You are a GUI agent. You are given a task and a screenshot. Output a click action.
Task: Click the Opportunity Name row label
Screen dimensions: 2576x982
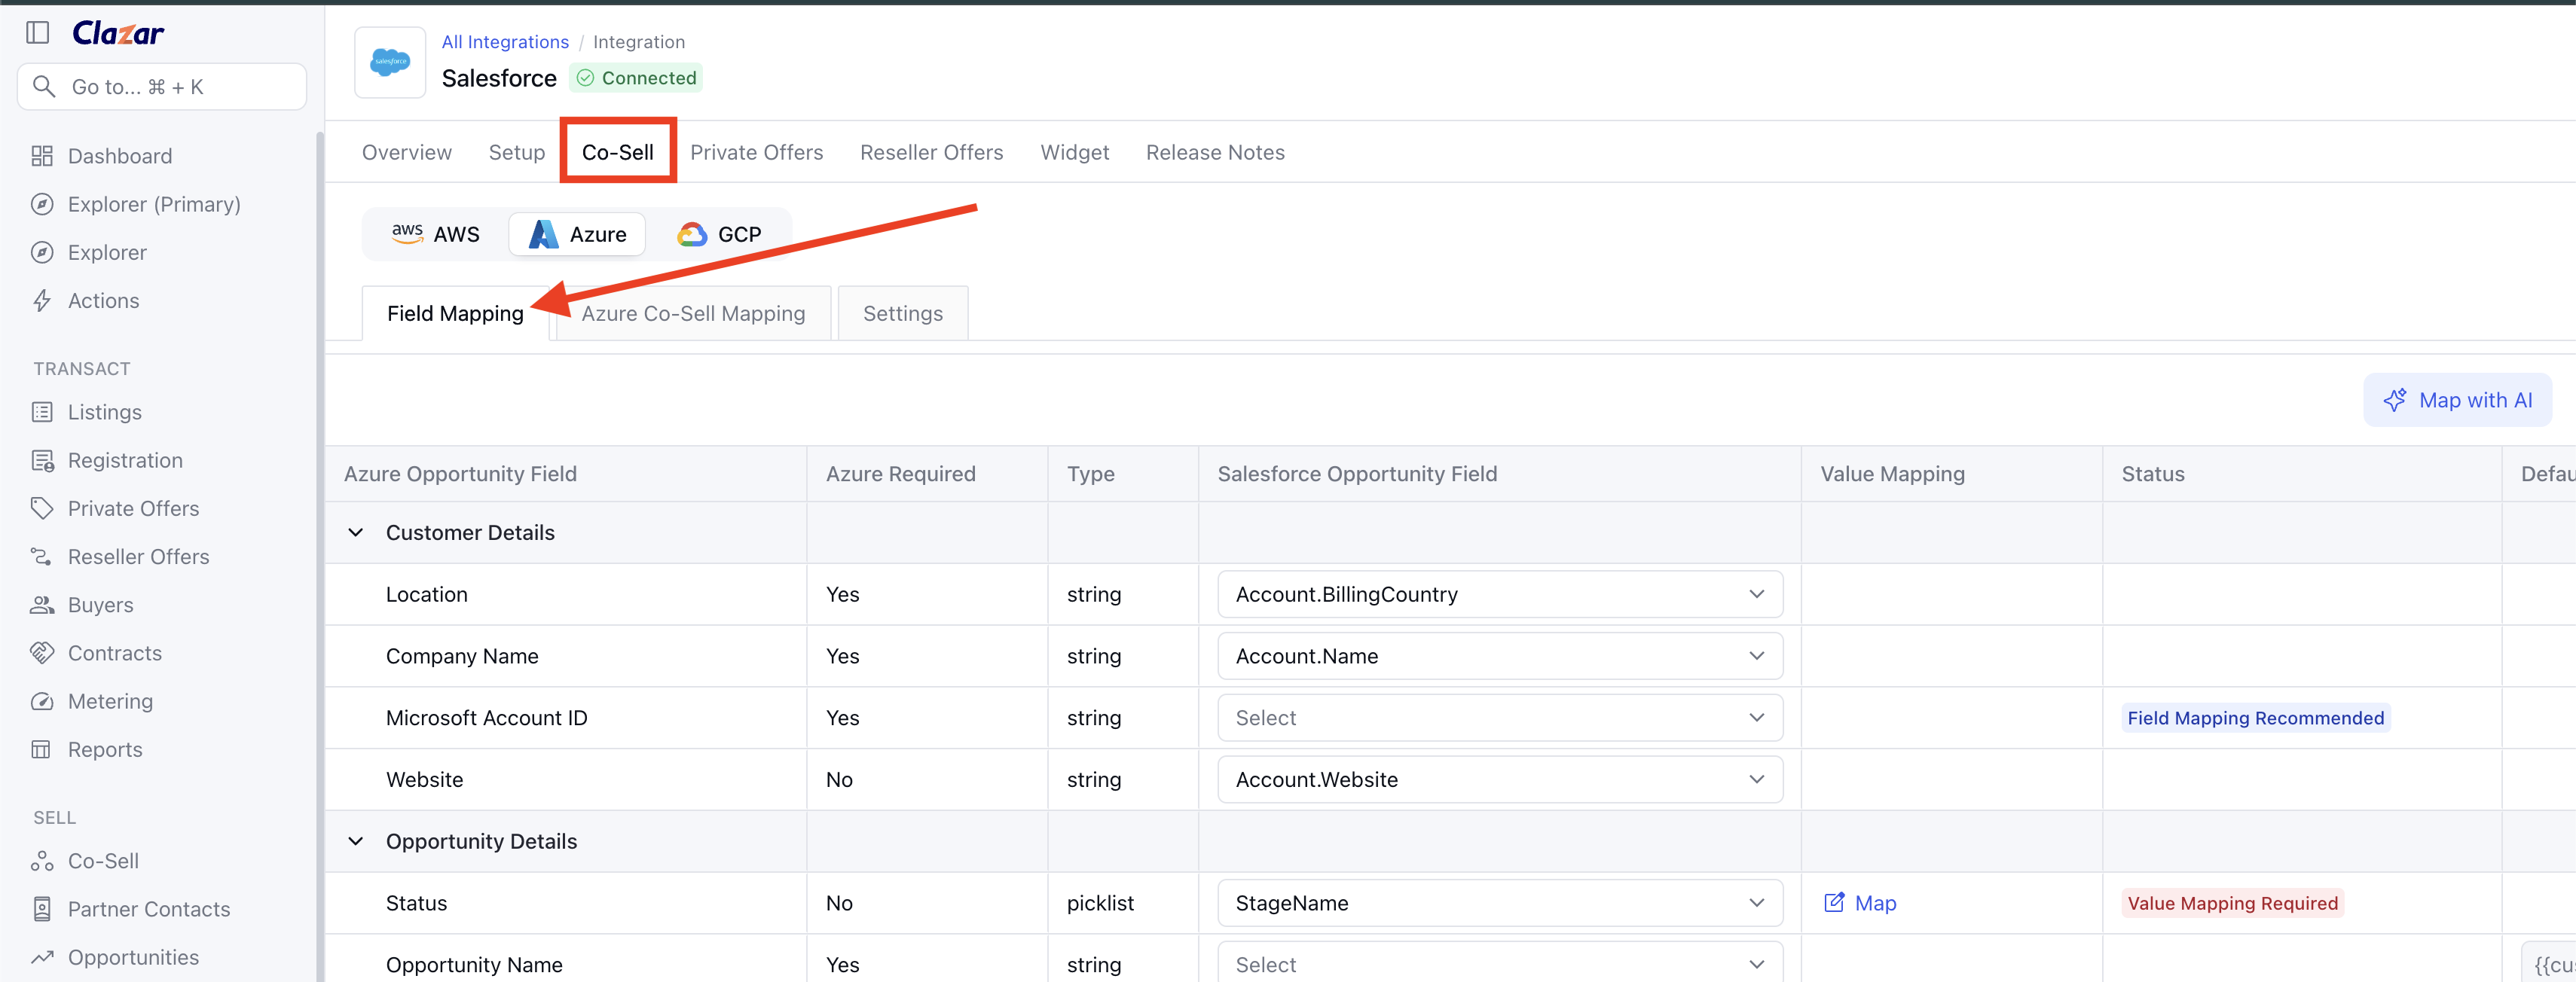pos(474,964)
